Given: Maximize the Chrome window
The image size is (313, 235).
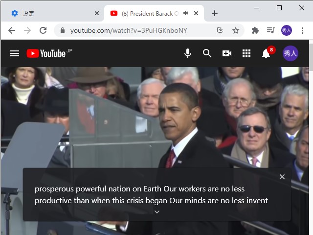Looking at the screenshot, I should tap(279, 8).
